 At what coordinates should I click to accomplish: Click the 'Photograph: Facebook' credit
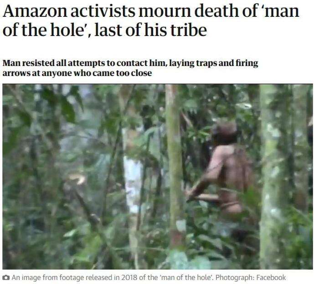[x=251, y=278]
